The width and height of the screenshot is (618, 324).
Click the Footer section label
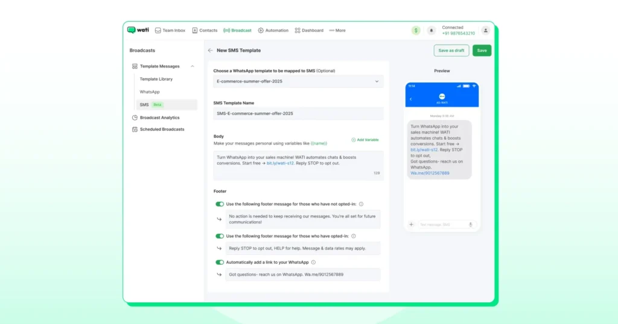pos(220,191)
